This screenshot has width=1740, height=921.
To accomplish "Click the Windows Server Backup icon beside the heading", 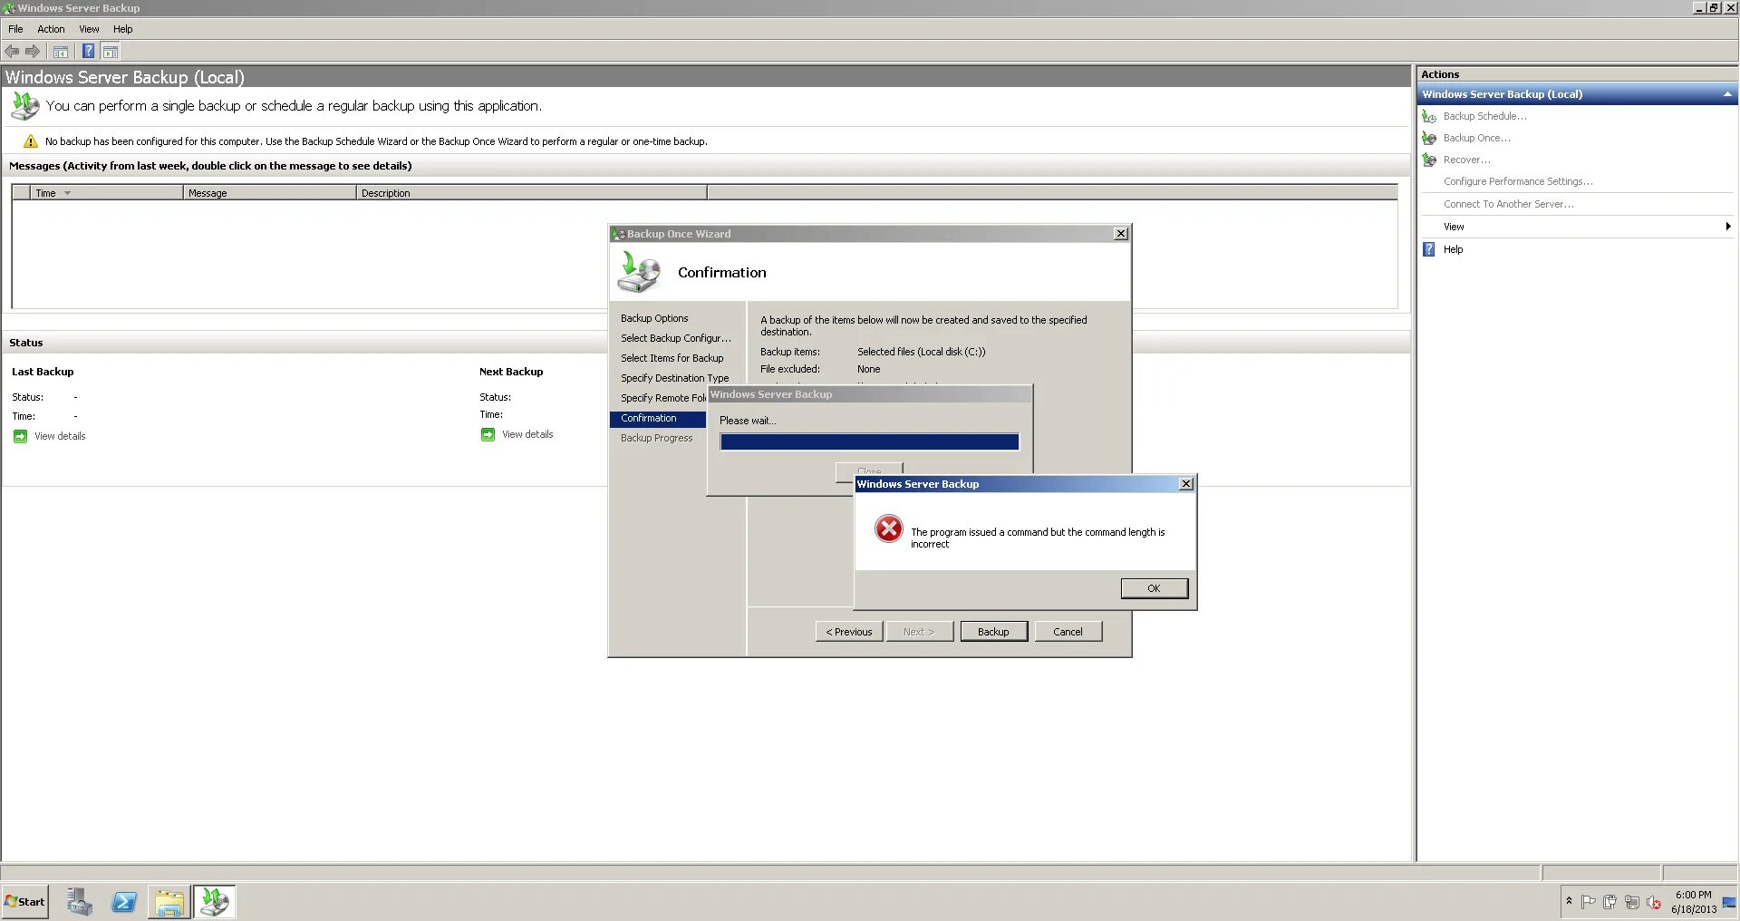I will [24, 106].
